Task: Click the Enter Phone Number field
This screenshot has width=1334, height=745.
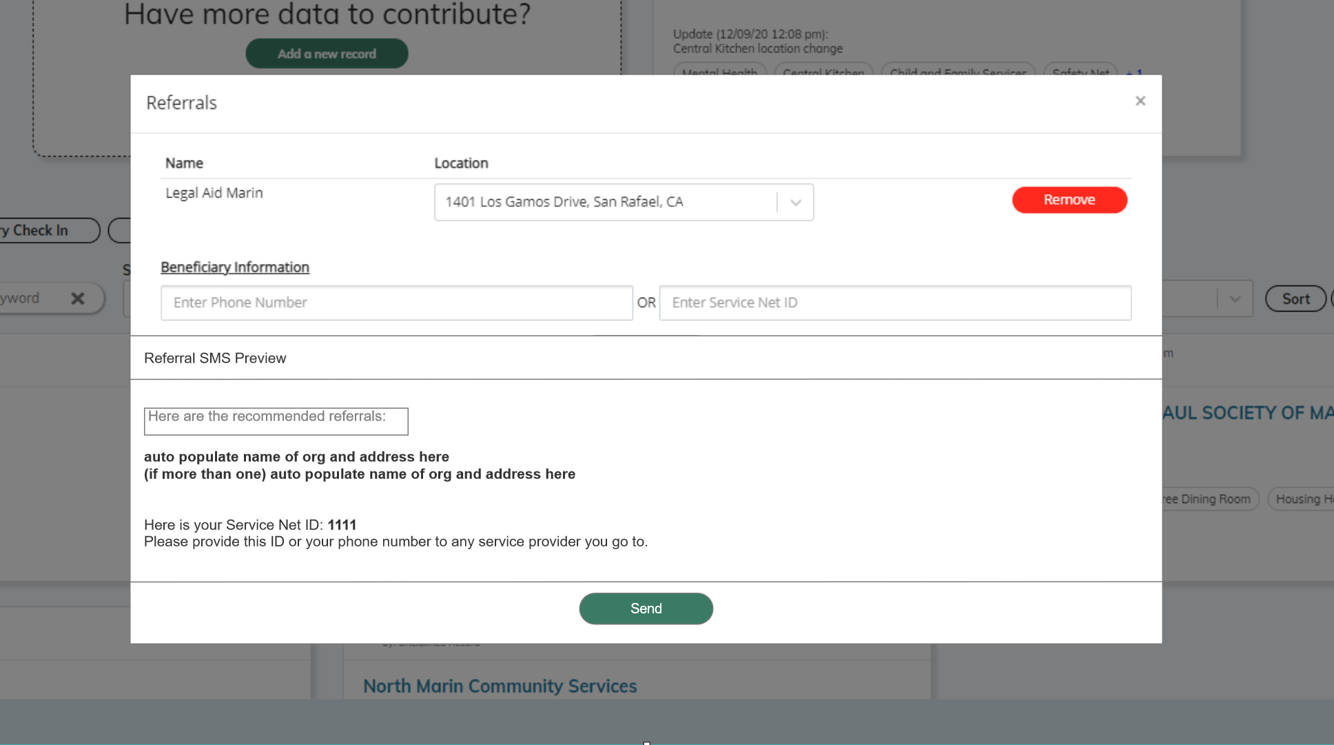Action: (x=397, y=303)
